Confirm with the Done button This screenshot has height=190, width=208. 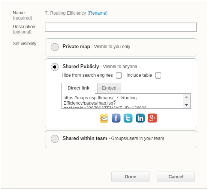130,177
